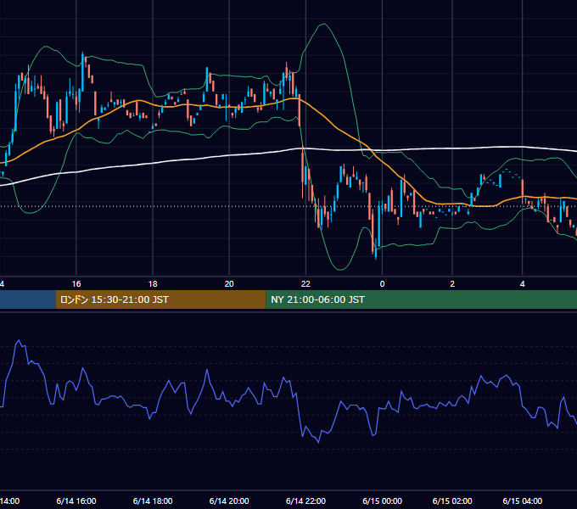The image size is (577, 509).
Task: Click the 6/14 22:00 label on oscillator axis
Action: (305, 501)
